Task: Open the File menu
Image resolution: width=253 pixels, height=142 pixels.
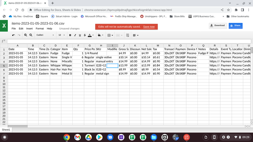Action: pos(14,29)
